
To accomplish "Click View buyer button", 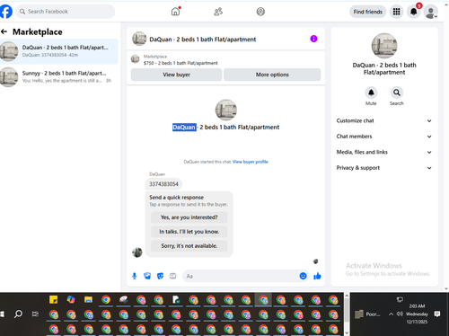I will pos(176,75).
